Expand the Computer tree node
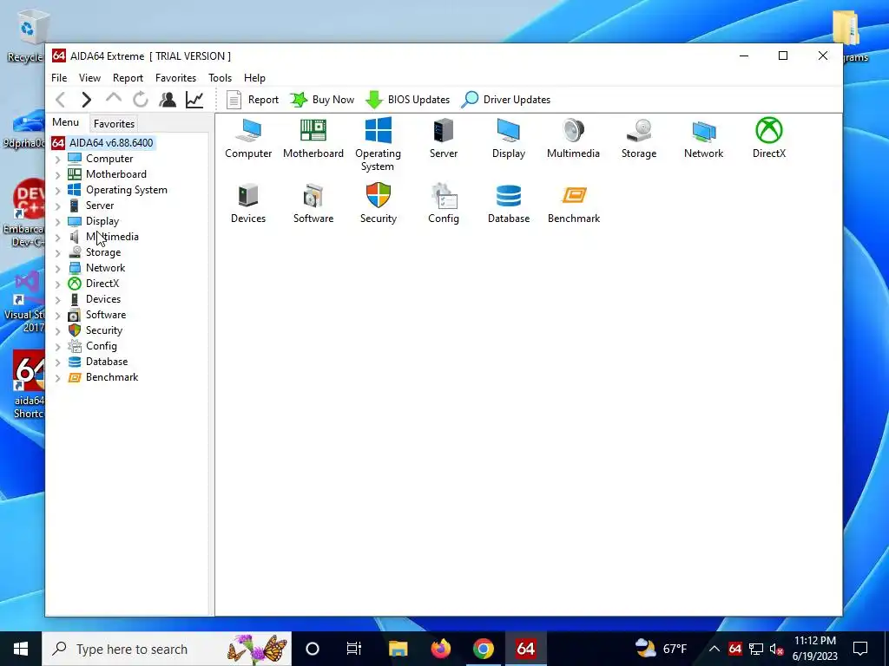The width and height of the screenshot is (889, 666). tap(58, 160)
